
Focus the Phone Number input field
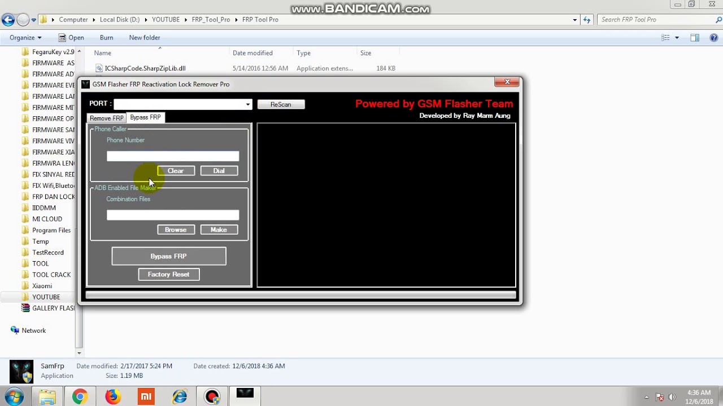click(x=173, y=156)
